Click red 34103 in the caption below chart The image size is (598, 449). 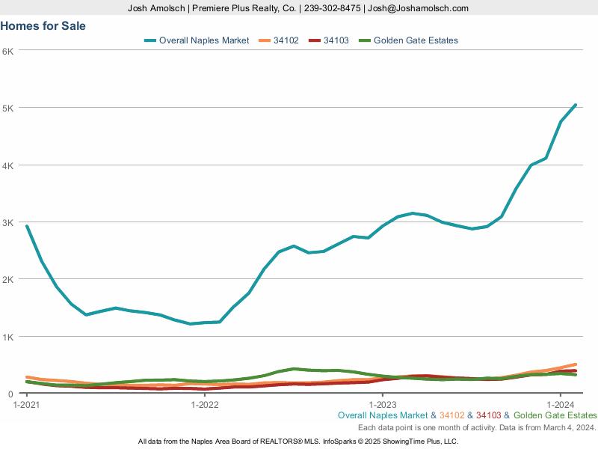click(x=489, y=415)
